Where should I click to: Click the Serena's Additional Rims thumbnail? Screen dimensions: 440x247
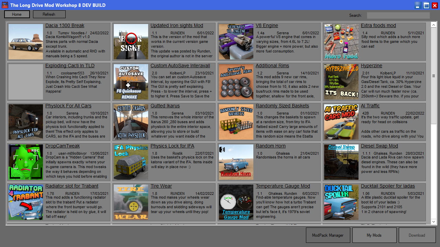tap(236, 82)
